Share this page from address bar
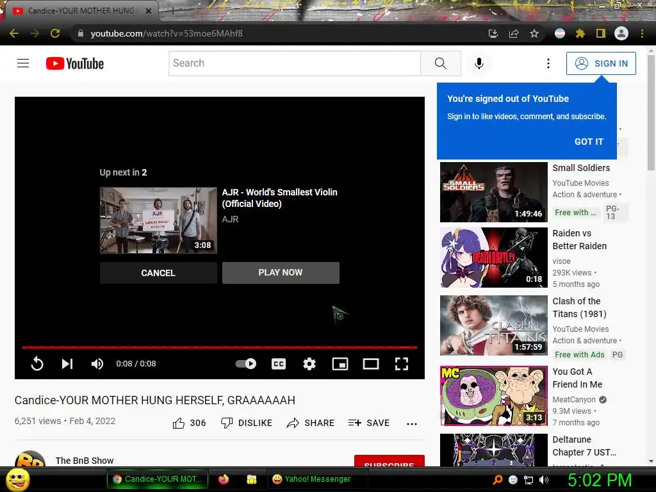Screen dimensions: 656x492 pyautogui.click(x=514, y=33)
